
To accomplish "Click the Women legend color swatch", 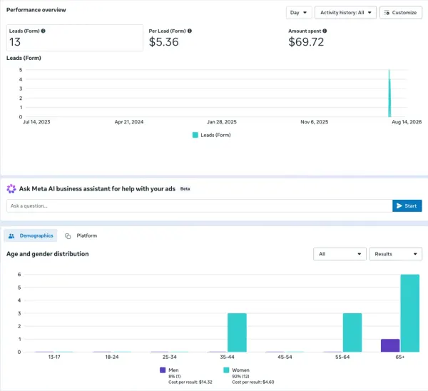I will pos(226,370).
